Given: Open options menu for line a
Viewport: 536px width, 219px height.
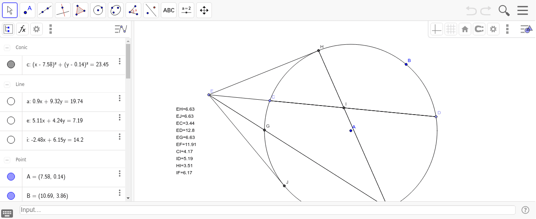Looking at the screenshot, I should coord(120,99).
